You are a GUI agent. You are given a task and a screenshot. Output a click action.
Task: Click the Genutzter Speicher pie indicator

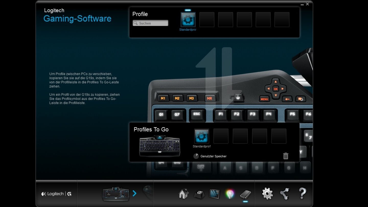pos(196,156)
